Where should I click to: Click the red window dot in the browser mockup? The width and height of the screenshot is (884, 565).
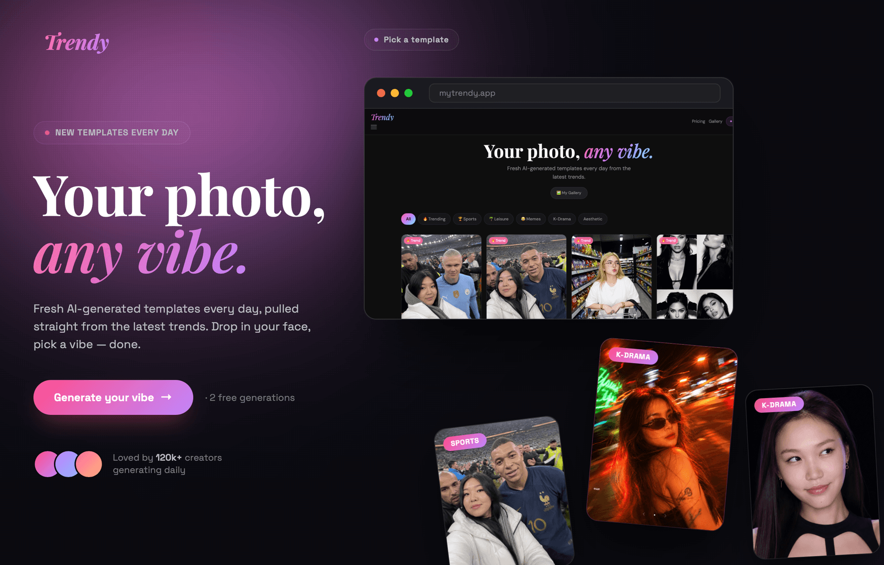tap(381, 93)
